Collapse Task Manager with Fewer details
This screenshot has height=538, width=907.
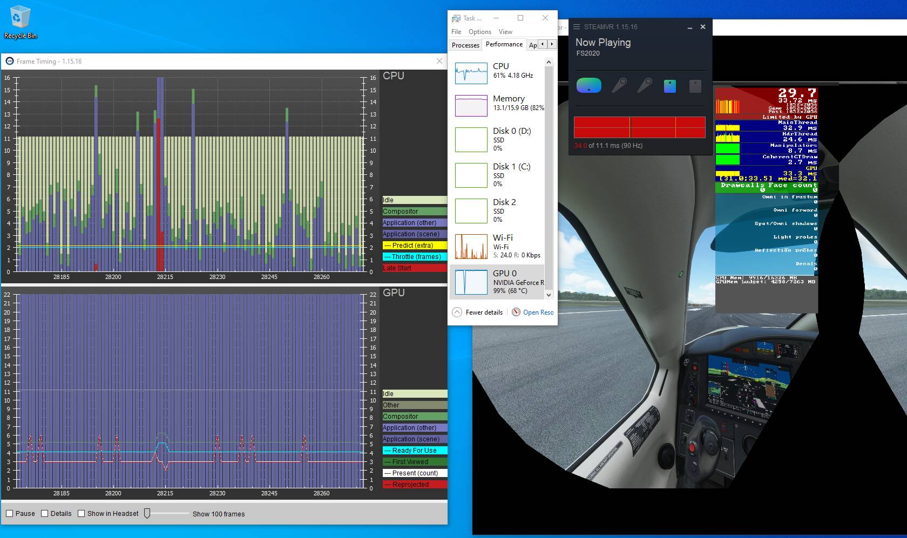477,312
